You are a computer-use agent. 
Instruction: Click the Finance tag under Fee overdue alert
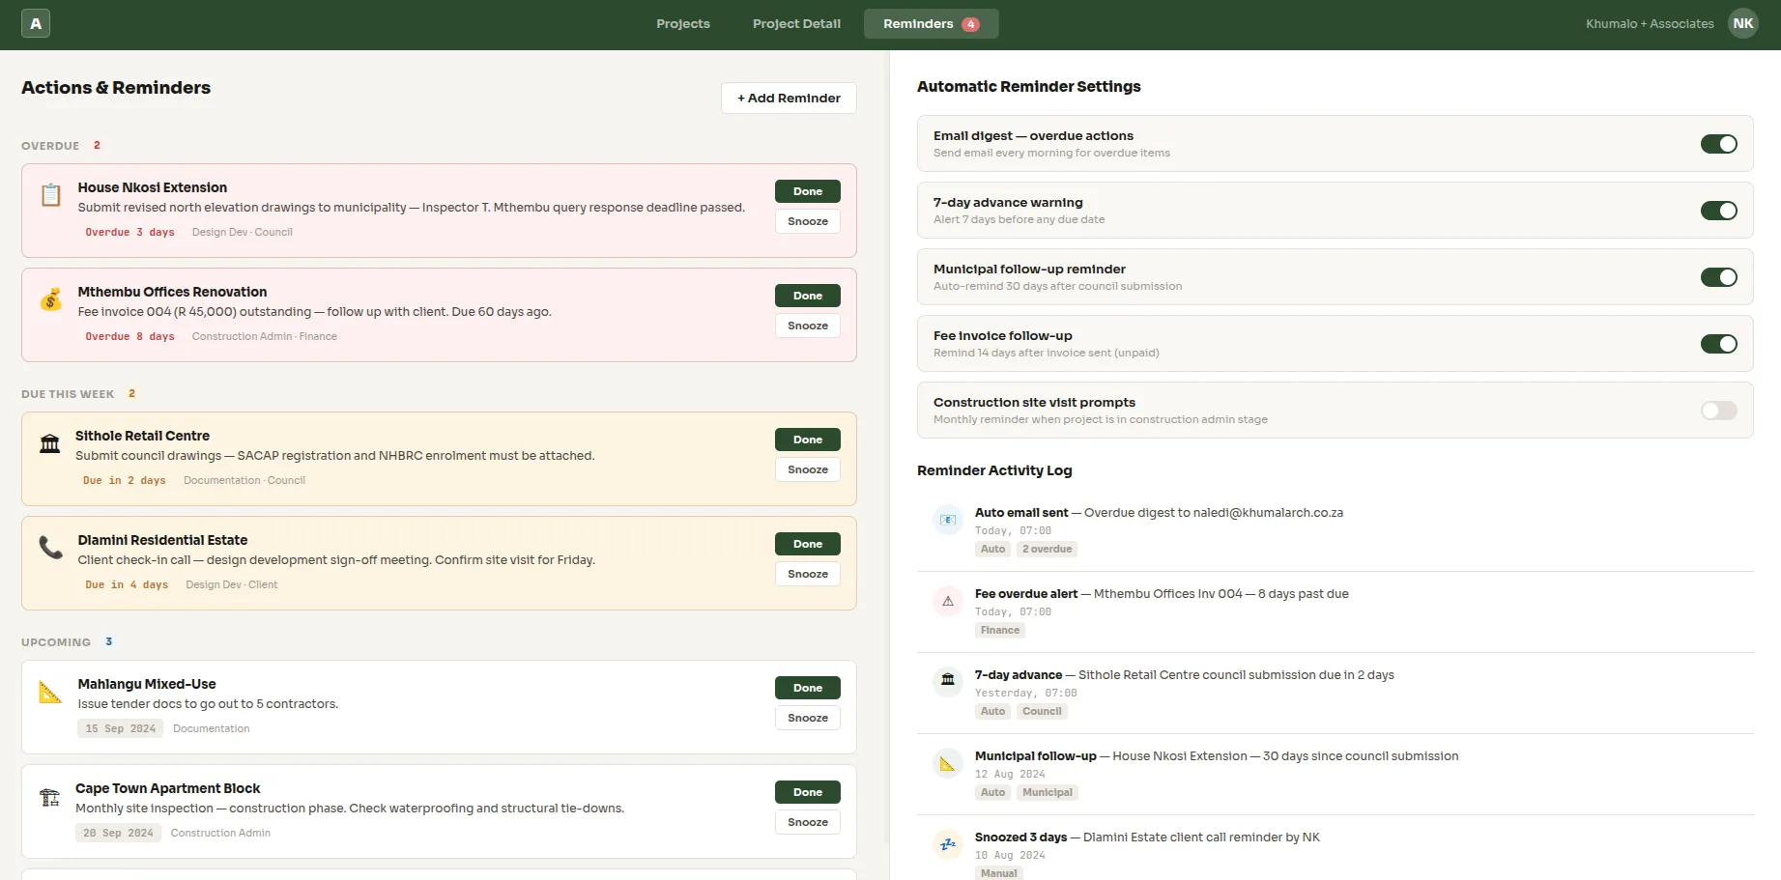tap(999, 630)
